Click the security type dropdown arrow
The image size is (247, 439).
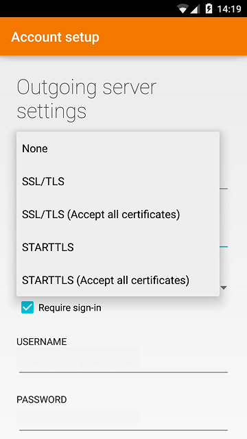click(224, 287)
